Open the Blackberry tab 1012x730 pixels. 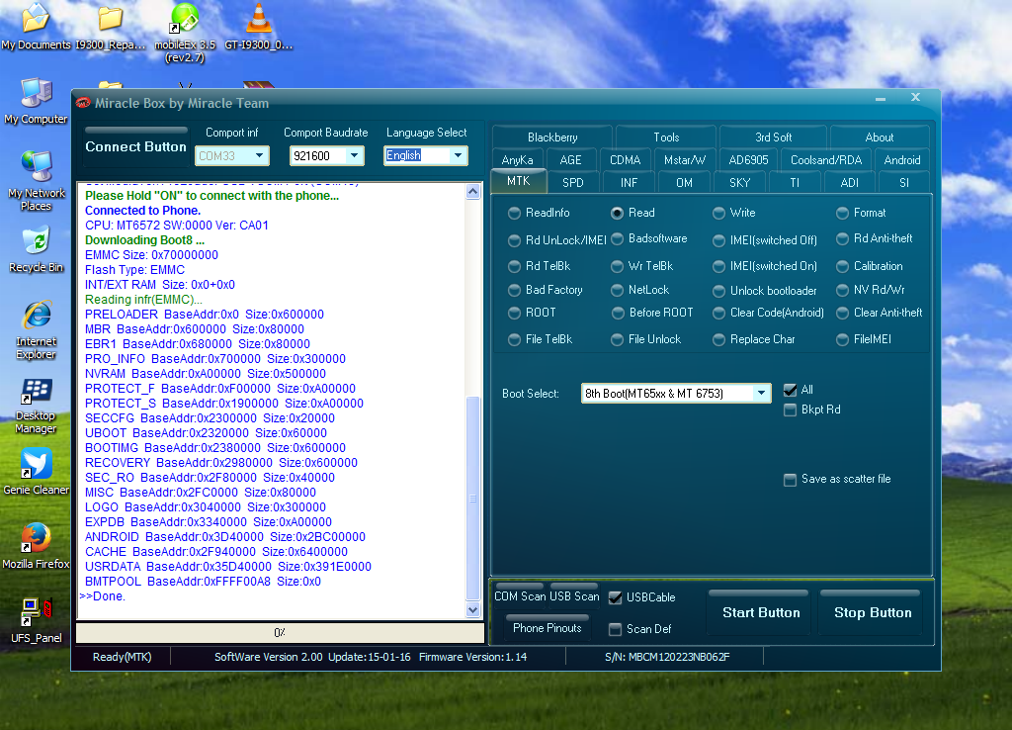coord(552,137)
